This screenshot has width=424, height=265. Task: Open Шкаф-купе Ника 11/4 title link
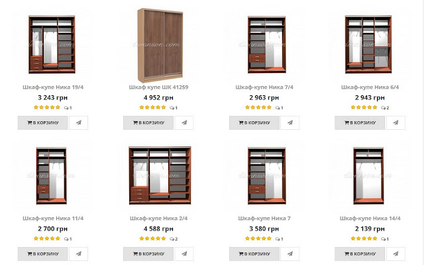point(52,218)
